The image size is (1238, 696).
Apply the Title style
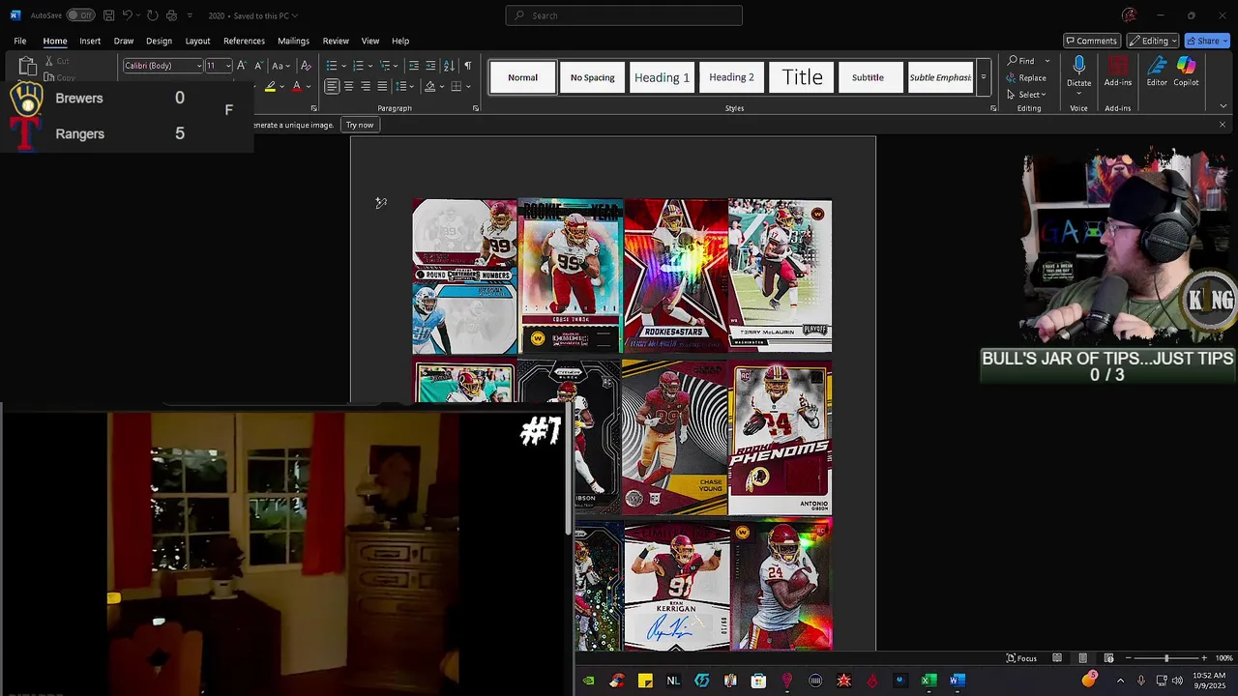click(x=802, y=77)
